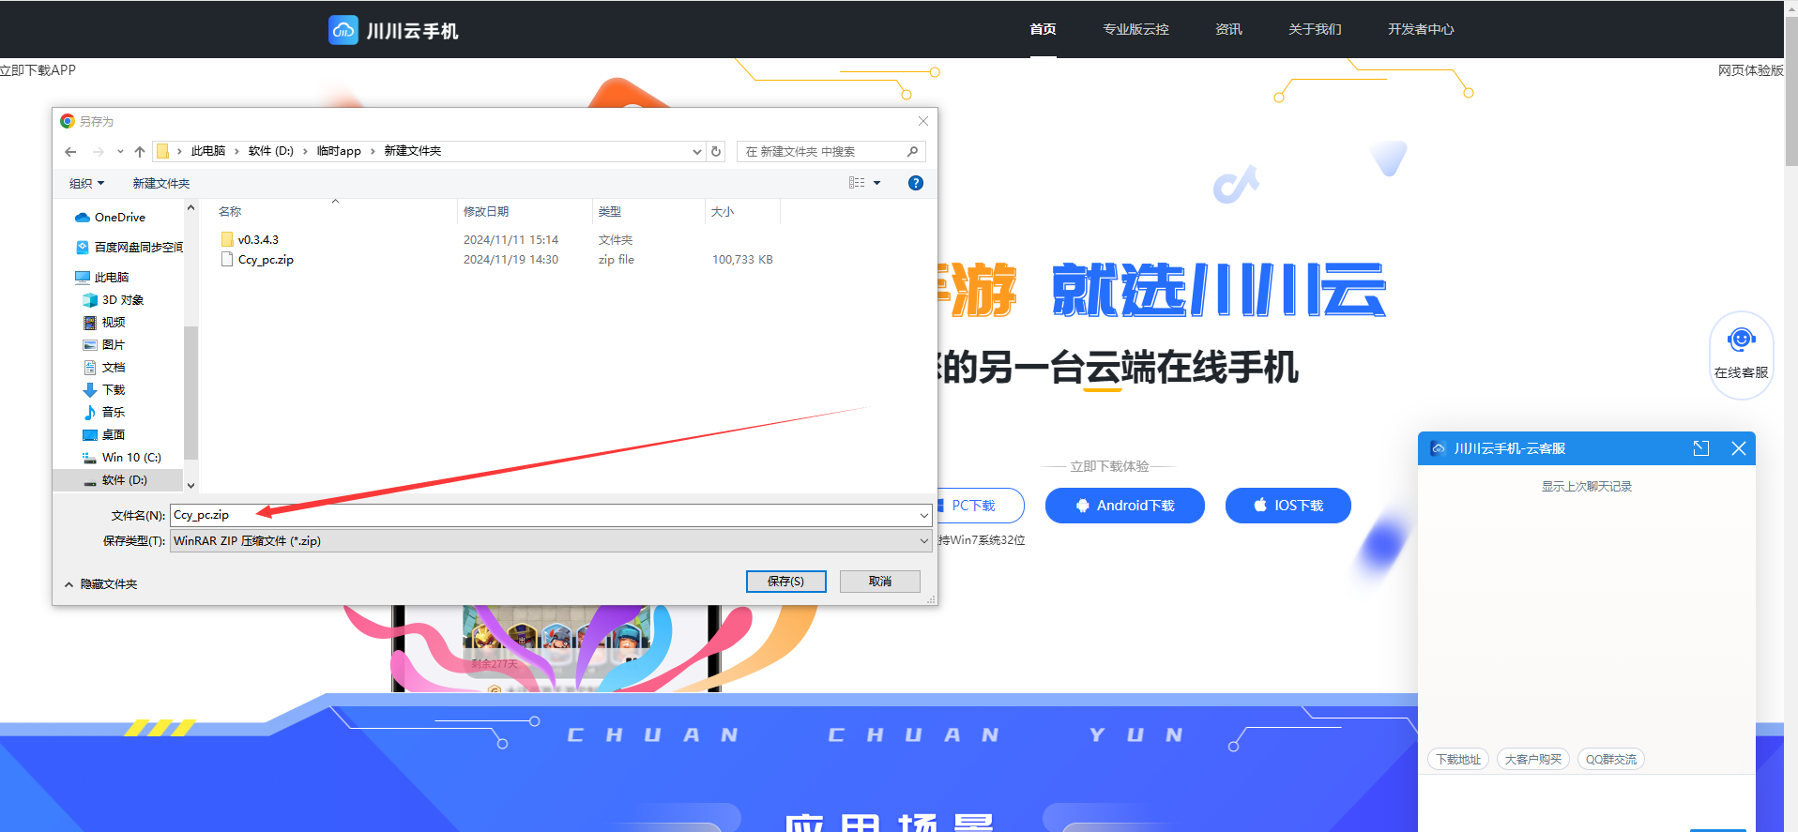Open 下载 folder in sidebar

pos(104,389)
